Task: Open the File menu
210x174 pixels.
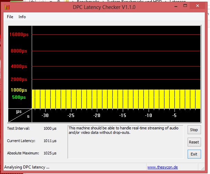Action: [10, 17]
